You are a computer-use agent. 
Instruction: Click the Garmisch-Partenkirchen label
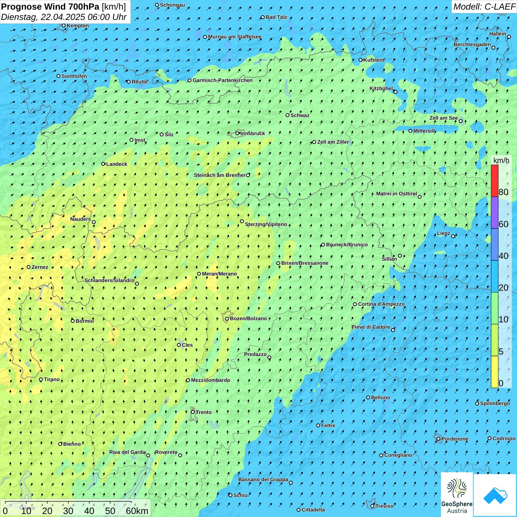[x=222, y=80]
